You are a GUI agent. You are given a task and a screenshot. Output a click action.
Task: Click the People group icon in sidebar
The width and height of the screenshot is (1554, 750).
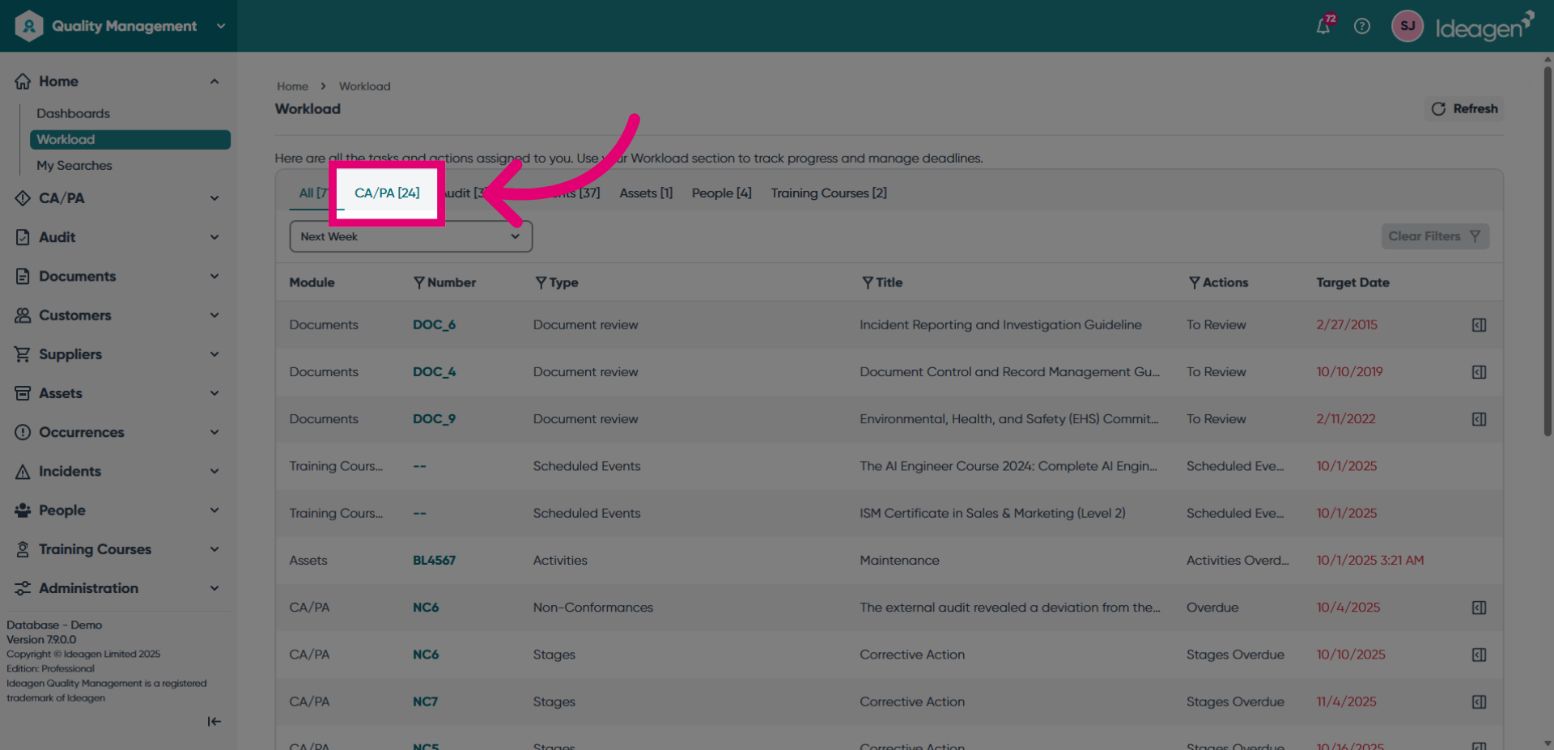23,511
